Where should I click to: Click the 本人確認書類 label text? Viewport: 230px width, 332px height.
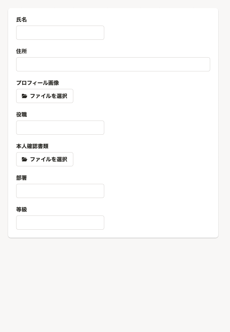32,146
